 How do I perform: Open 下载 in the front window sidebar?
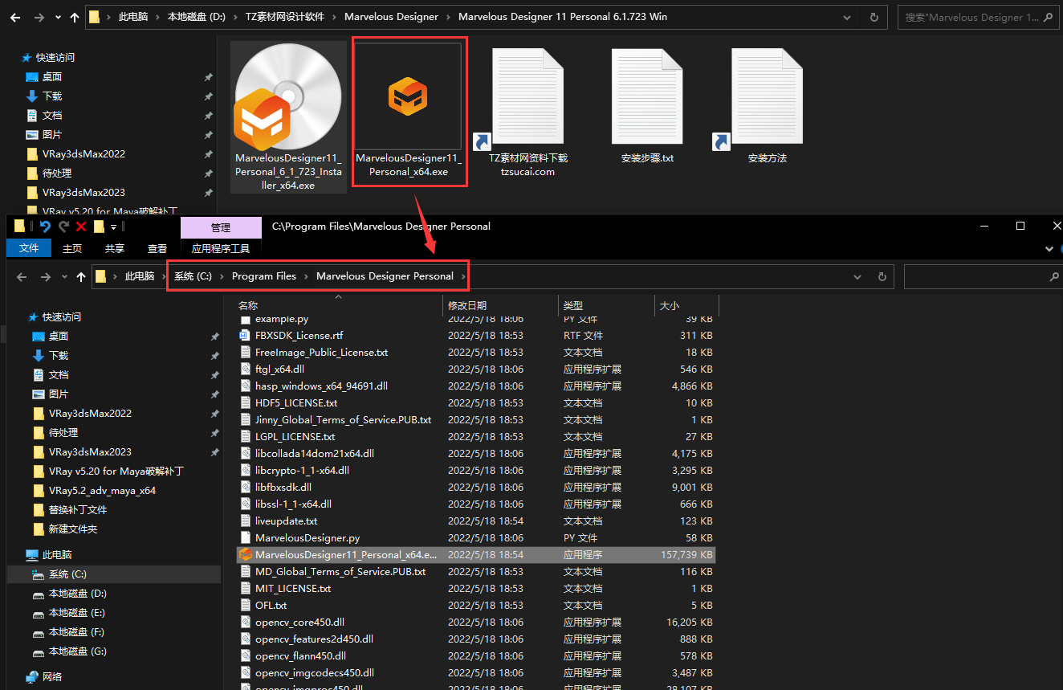(58, 356)
